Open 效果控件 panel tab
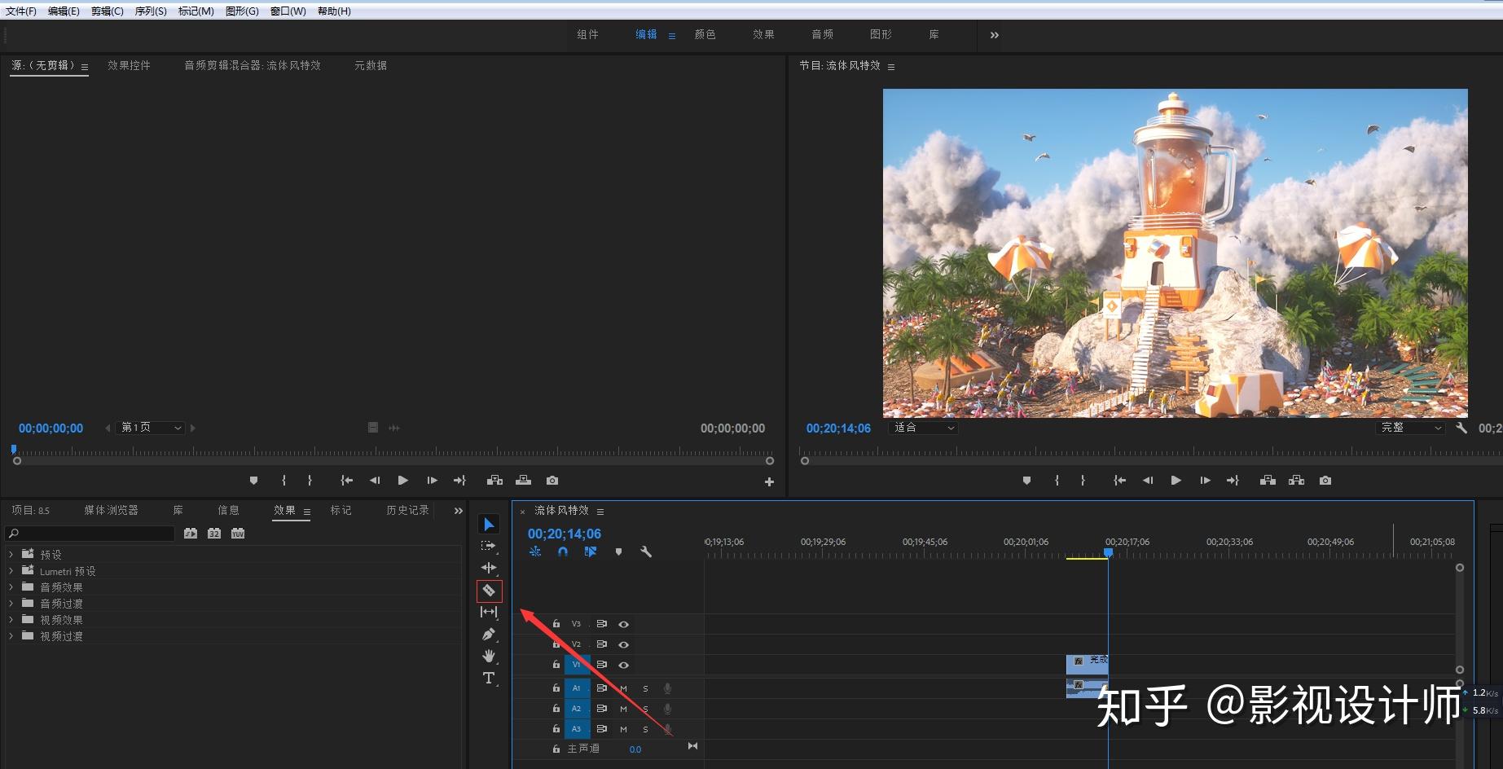 pyautogui.click(x=129, y=66)
